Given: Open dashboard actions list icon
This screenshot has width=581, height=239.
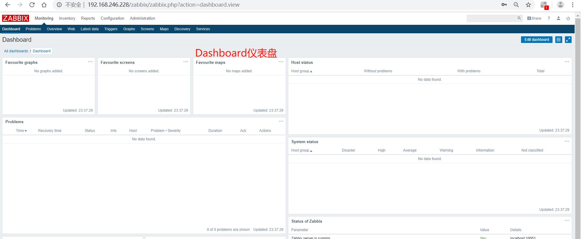Looking at the screenshot, I should 559,40.
